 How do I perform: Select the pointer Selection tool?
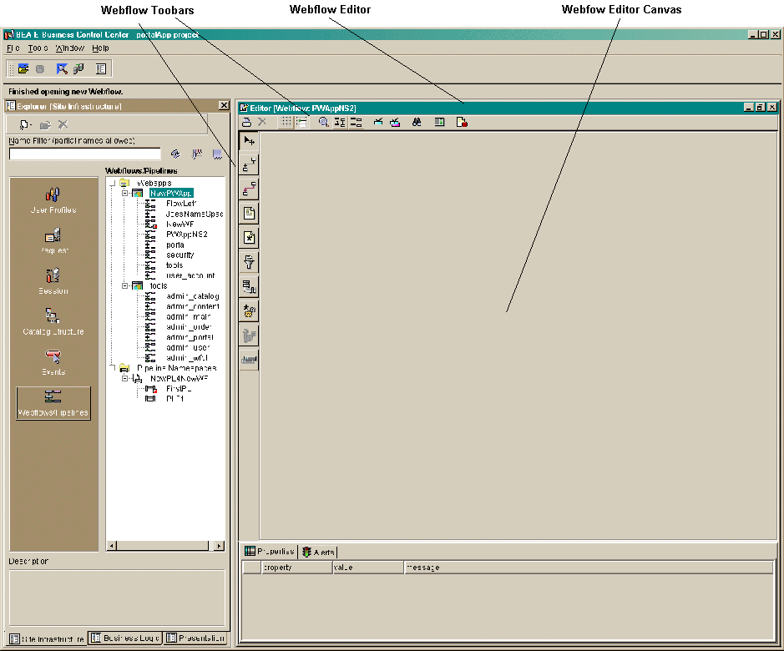point(249,141)
